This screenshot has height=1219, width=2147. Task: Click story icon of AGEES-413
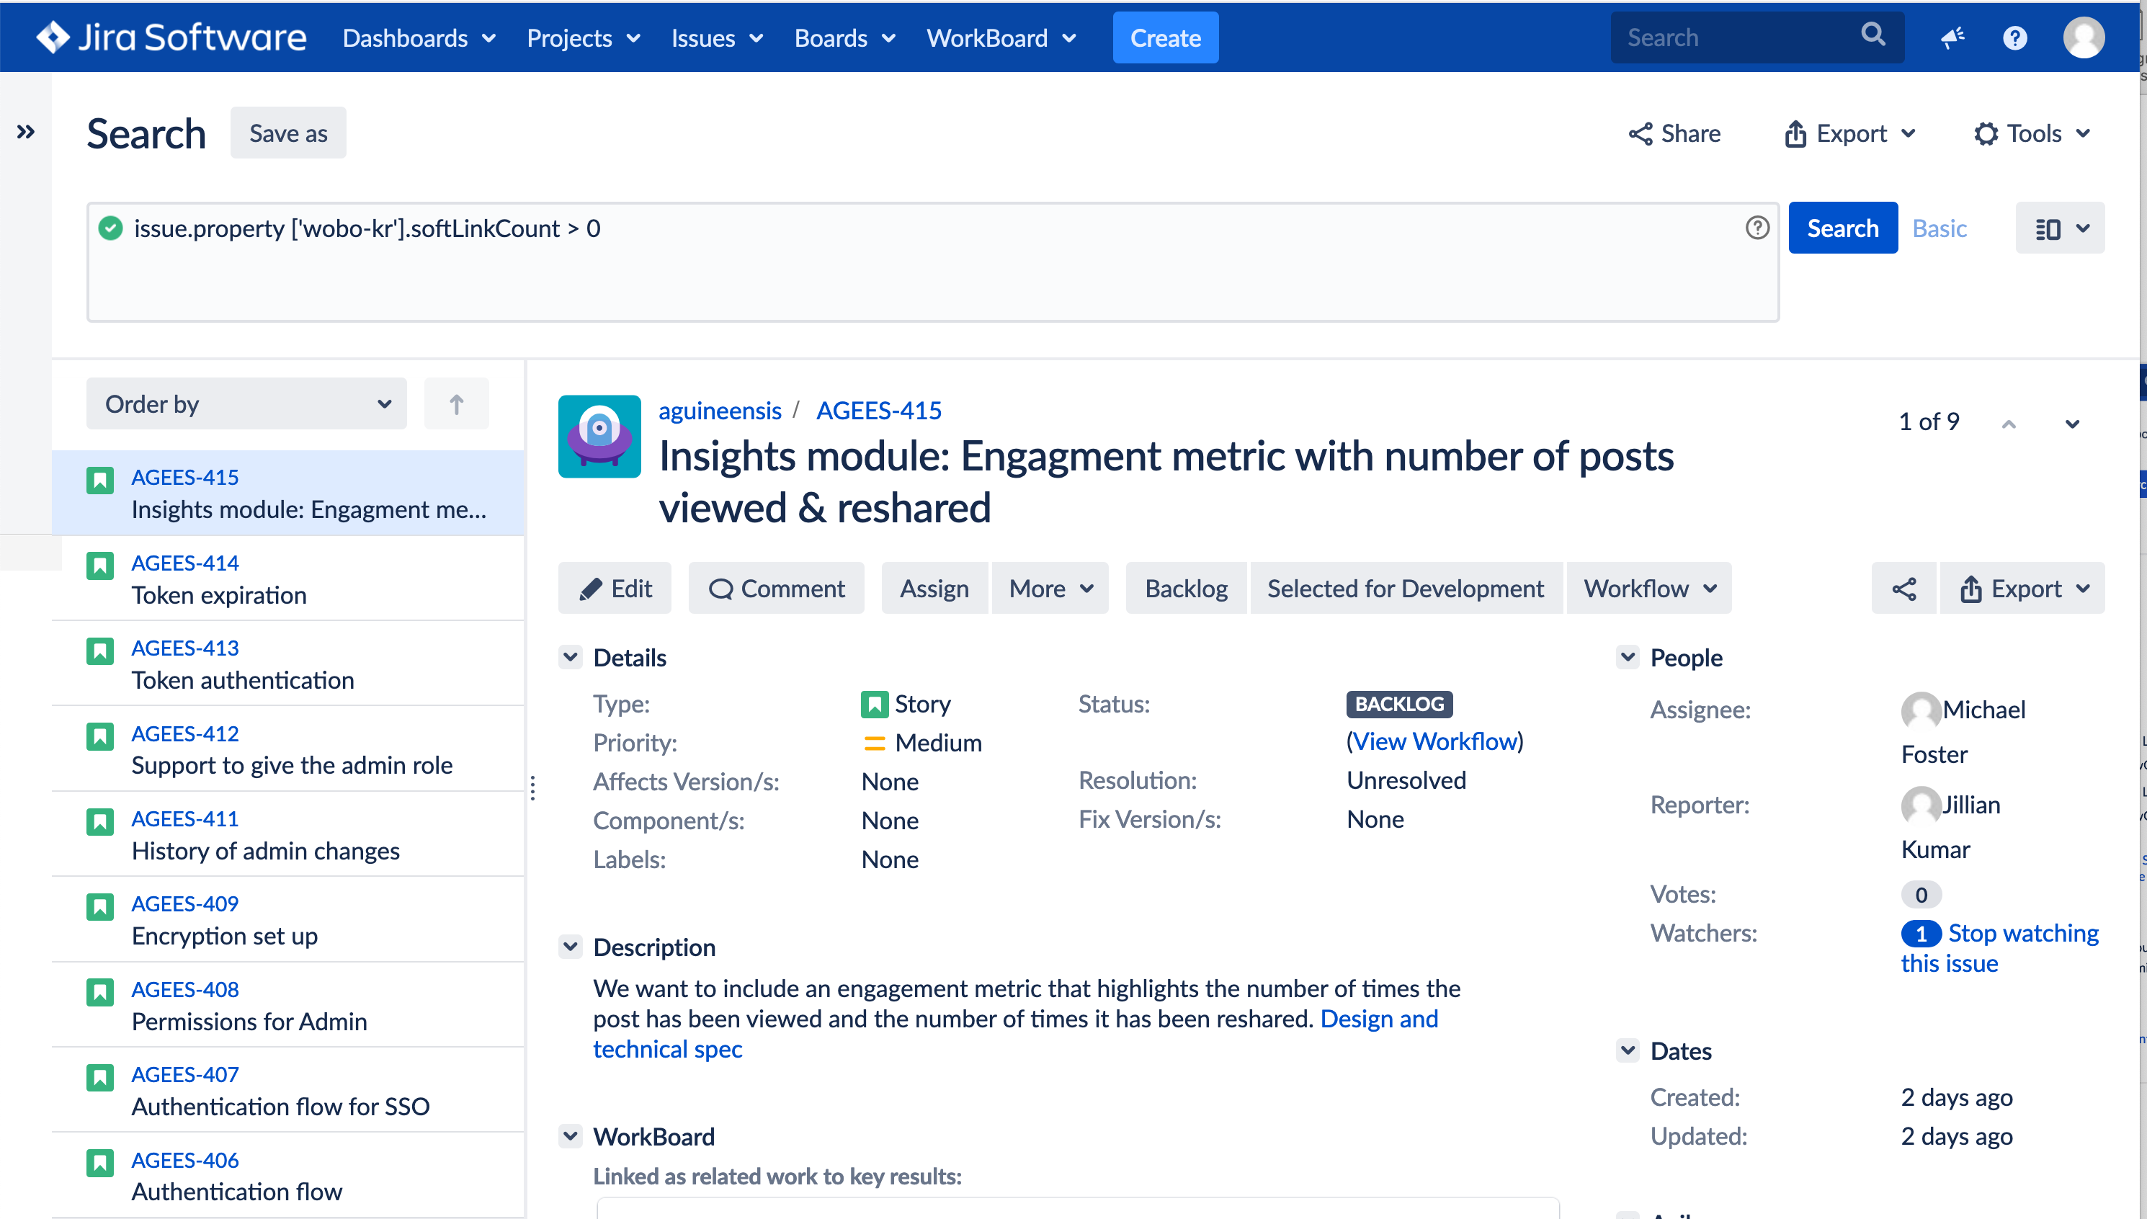(x=99, y=651)
